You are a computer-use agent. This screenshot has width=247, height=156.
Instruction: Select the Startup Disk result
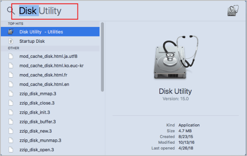(x=50, y=41)
